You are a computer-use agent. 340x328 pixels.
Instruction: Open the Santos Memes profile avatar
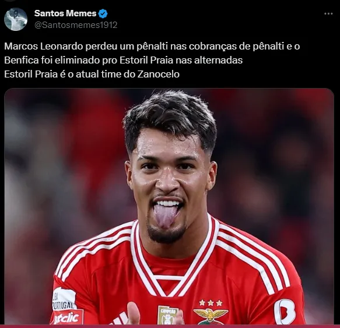pyautogui.click(x=16, y=19)
